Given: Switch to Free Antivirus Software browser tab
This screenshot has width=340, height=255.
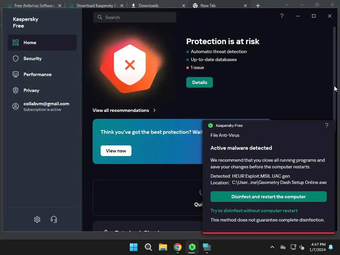Looking at the screenshot, I should 34,6.
